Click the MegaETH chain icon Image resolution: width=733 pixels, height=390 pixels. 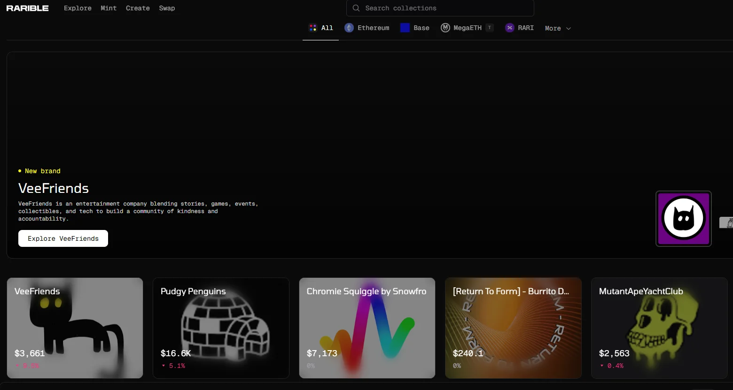pyautogui.click(x=445, y=28)
